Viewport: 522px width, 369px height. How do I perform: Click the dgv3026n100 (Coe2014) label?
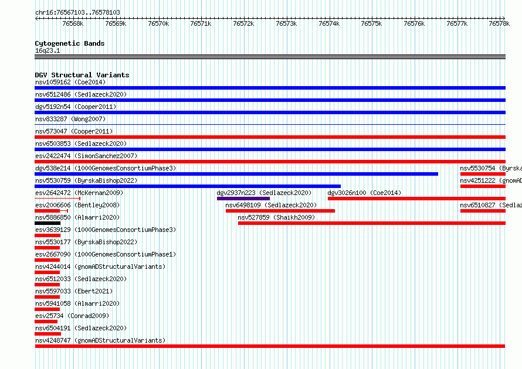click(364, 193)
